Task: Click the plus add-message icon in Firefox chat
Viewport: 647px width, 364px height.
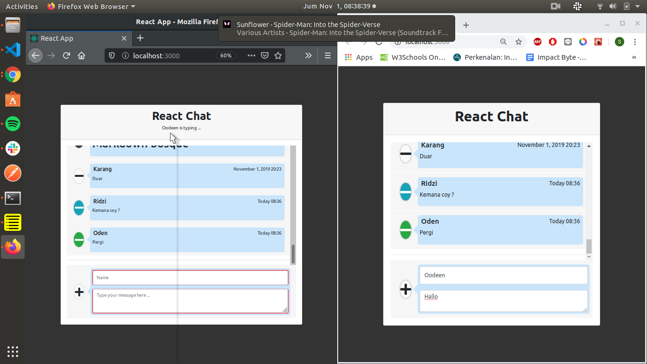Action: 79,292
